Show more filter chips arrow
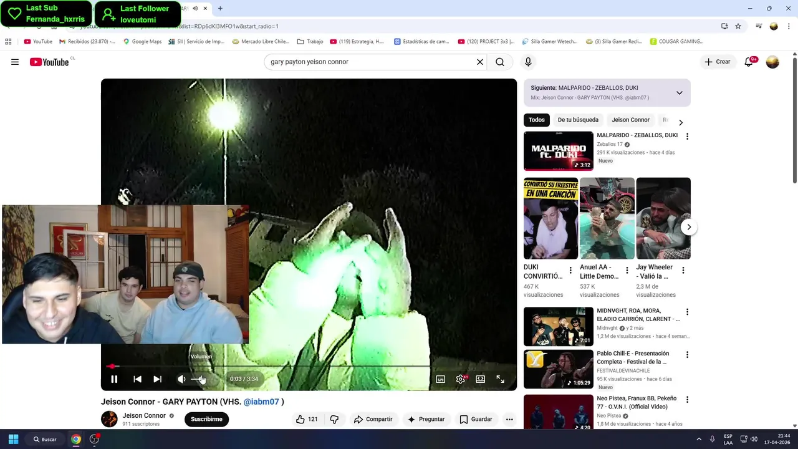This screenshot has width=798, height=449. pyautogui.click(x=681, y=122)
